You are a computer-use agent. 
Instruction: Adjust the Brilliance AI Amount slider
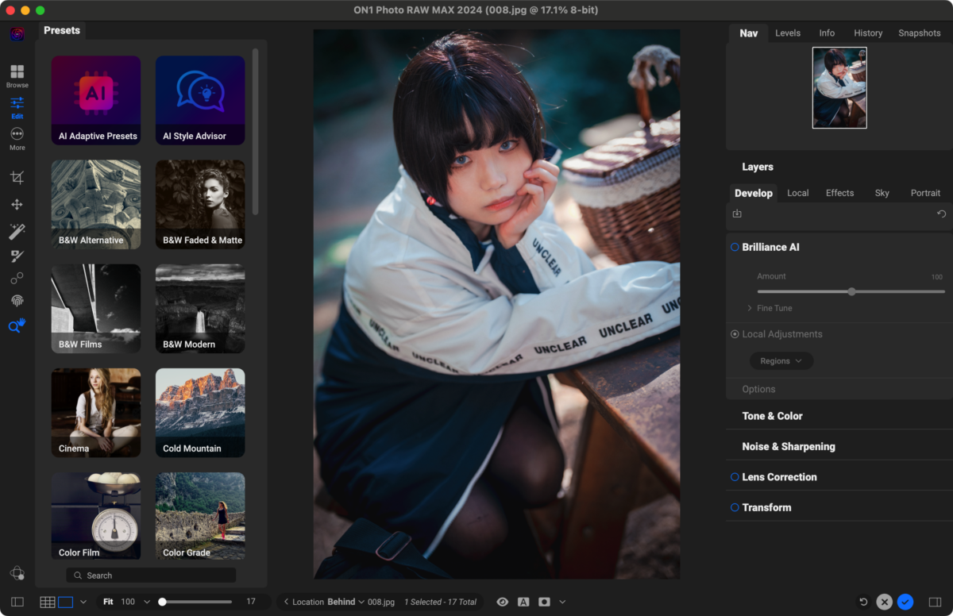coord(851,291)
